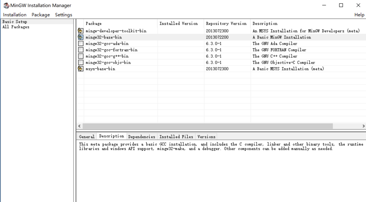366x202 pixels.
Task: Click the msys-base-bin marked install icon
Action: click(x=81, y=69)
